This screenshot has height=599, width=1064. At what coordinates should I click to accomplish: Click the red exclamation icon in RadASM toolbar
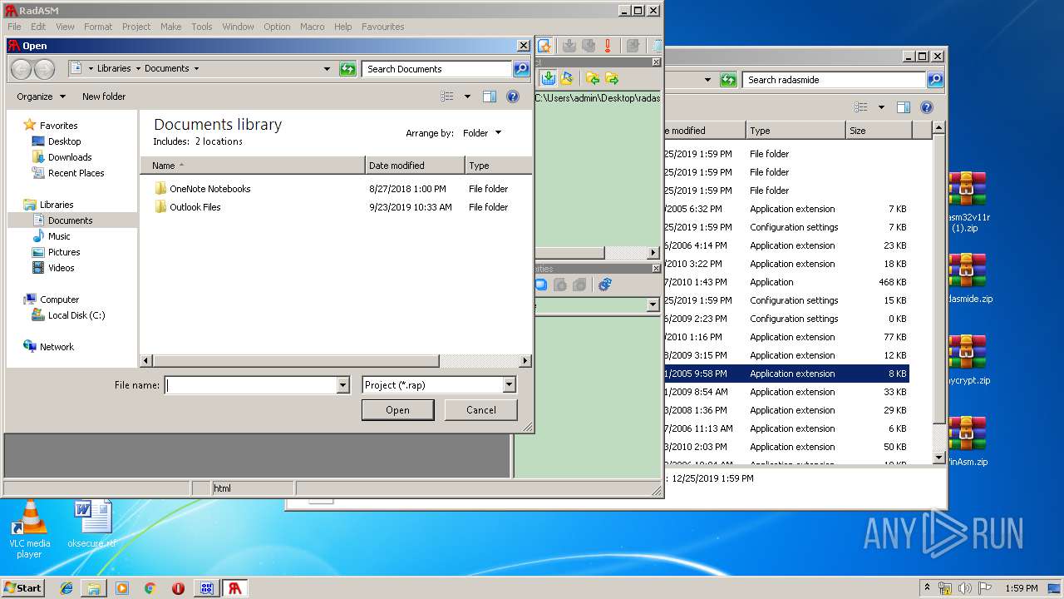point(608,46)
